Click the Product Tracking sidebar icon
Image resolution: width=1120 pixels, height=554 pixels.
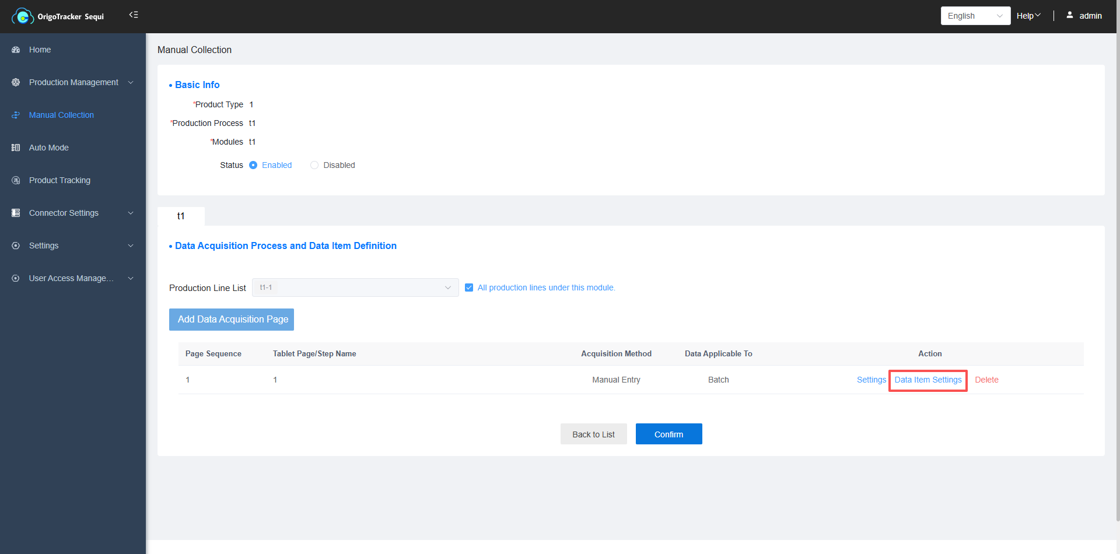16,180
